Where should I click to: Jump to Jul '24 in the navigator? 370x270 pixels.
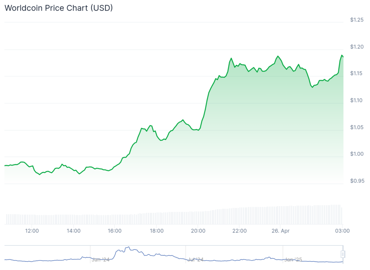pos(196,260)
